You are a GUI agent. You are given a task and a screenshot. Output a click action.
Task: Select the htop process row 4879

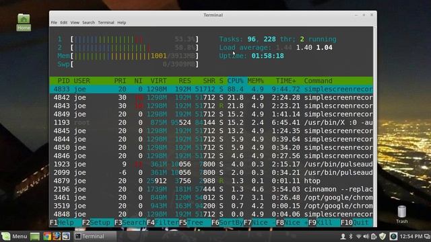pyautogui.click(x=211, y=181)
